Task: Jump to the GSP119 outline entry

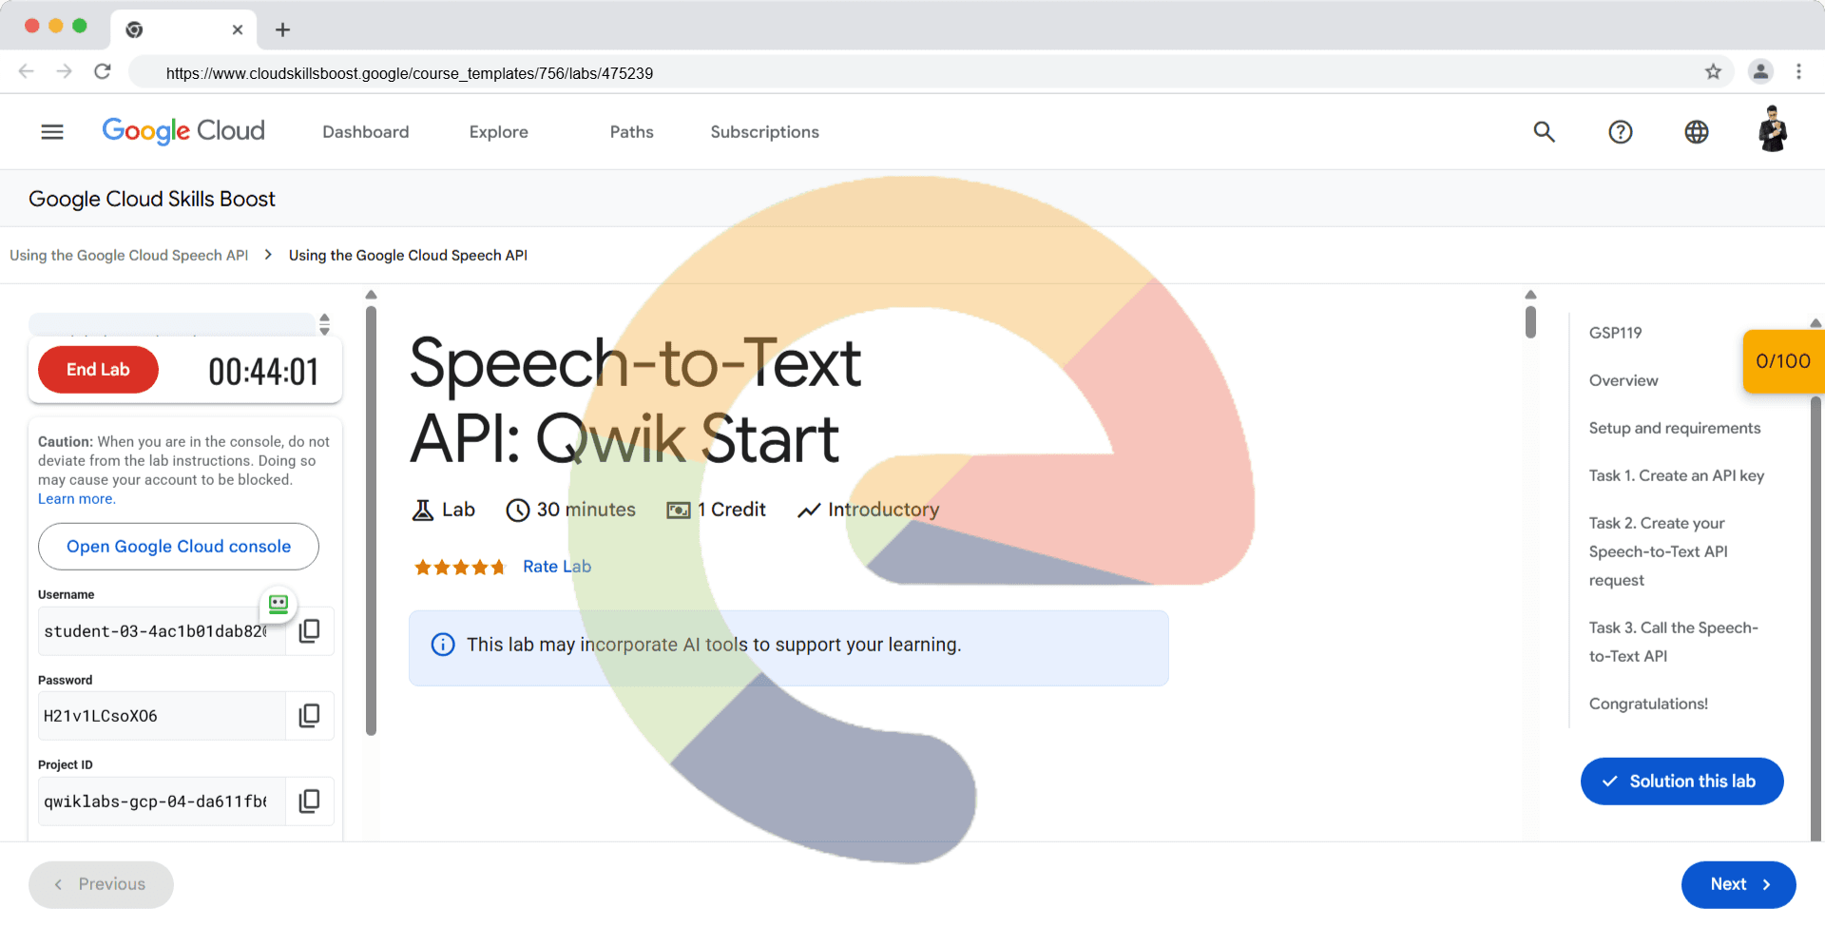Action: pyautogui.click(x=1616, y=333)
